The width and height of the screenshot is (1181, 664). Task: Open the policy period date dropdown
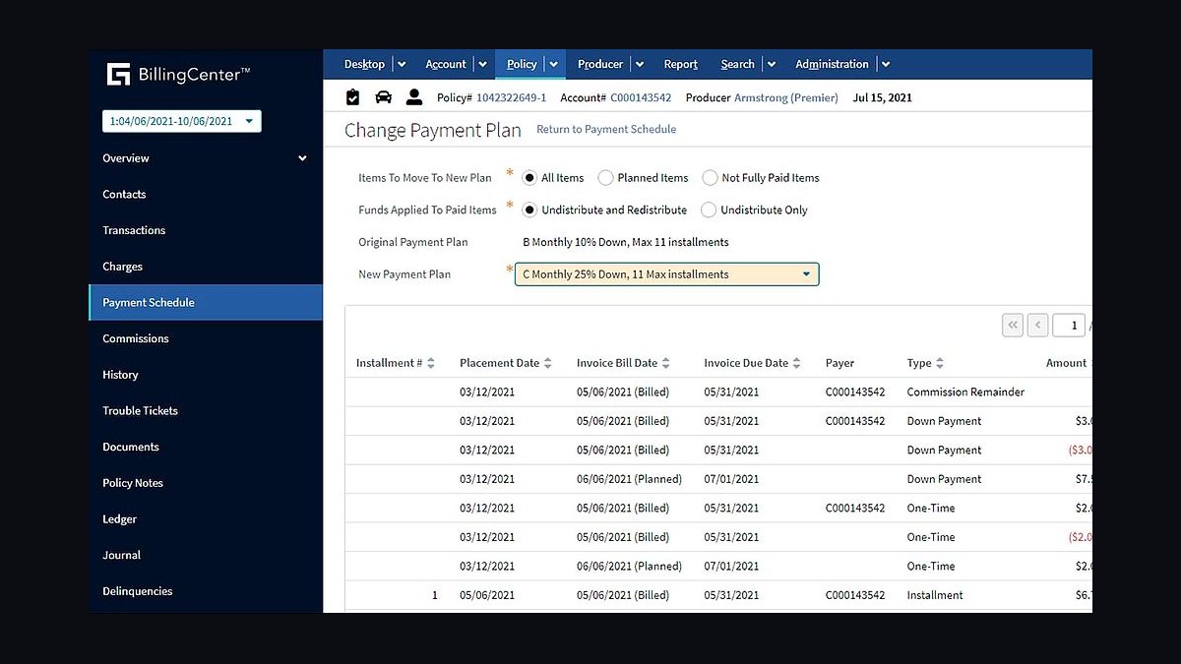pyautogui.click(x=181, y=121)
